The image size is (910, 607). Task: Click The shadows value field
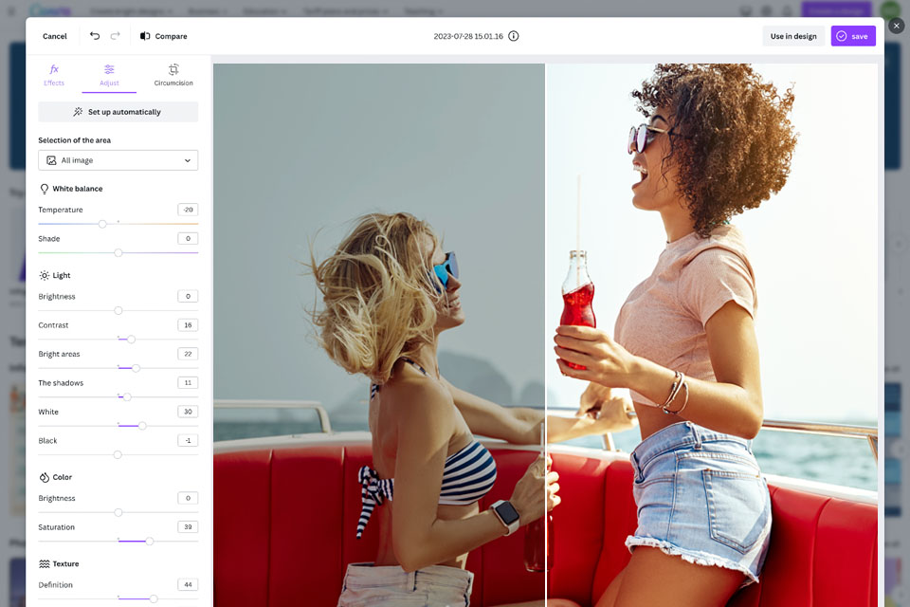pos(188,383)
